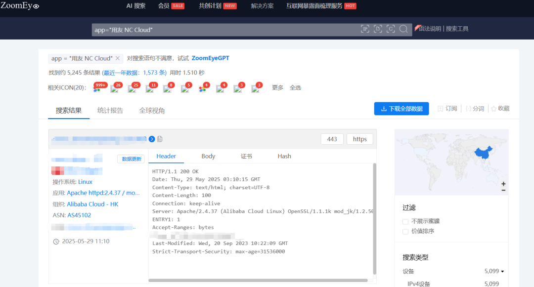Select related icon with 8 badge
Viewport: 534px width, 287px height.
coord(167,89)
